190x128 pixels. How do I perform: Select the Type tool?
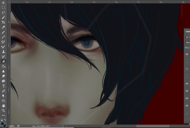pos(3,86)
